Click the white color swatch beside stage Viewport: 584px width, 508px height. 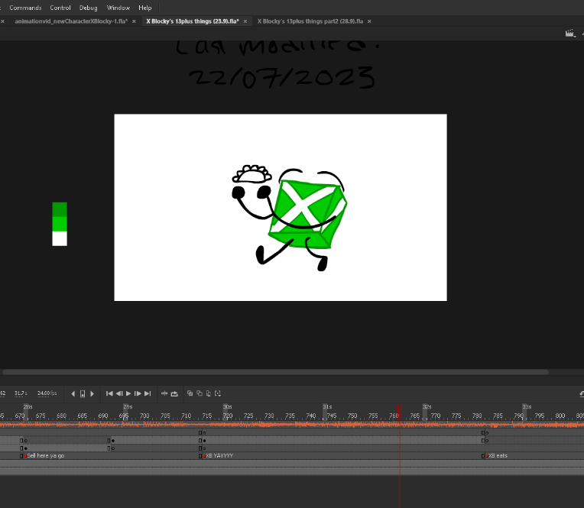click(x=60, y=238)
